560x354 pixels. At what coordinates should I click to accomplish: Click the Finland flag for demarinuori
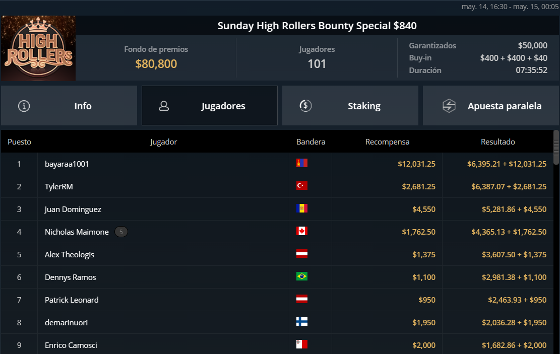coord(302,322)
